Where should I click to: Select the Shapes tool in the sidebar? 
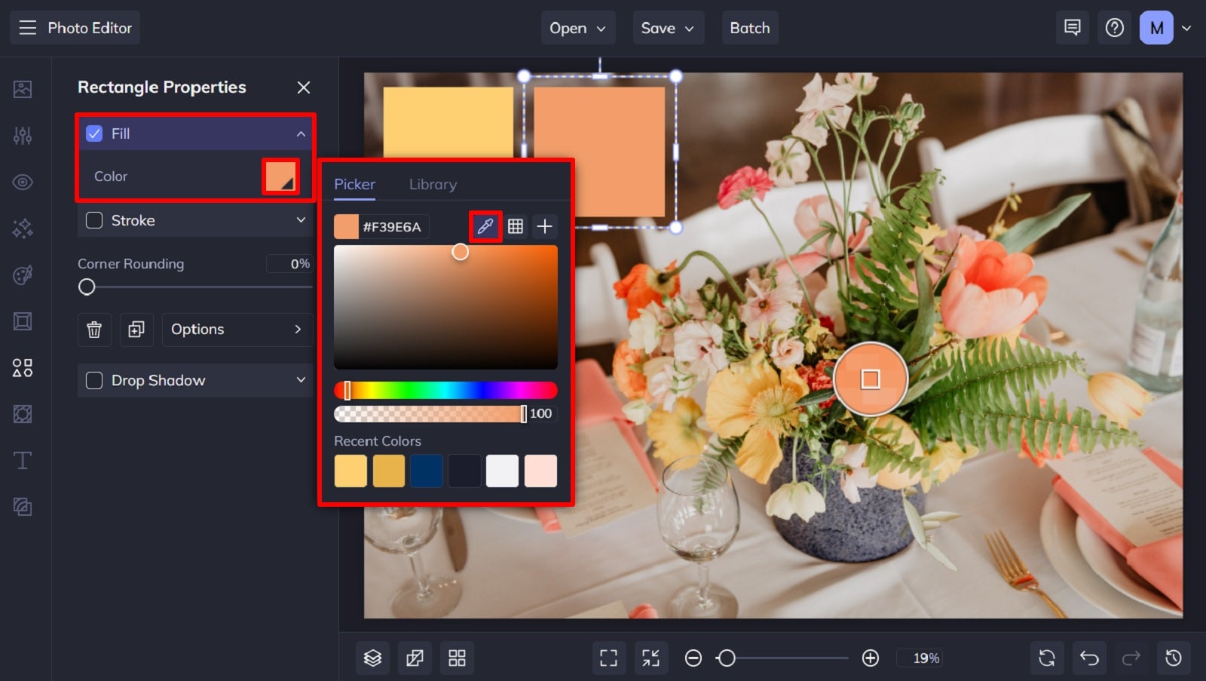[x=23, y=368]
